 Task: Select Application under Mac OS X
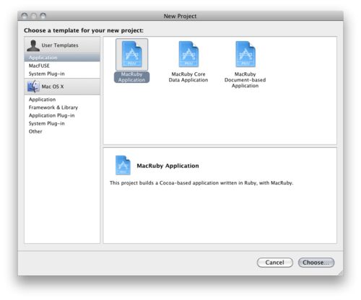click(62, 100)
